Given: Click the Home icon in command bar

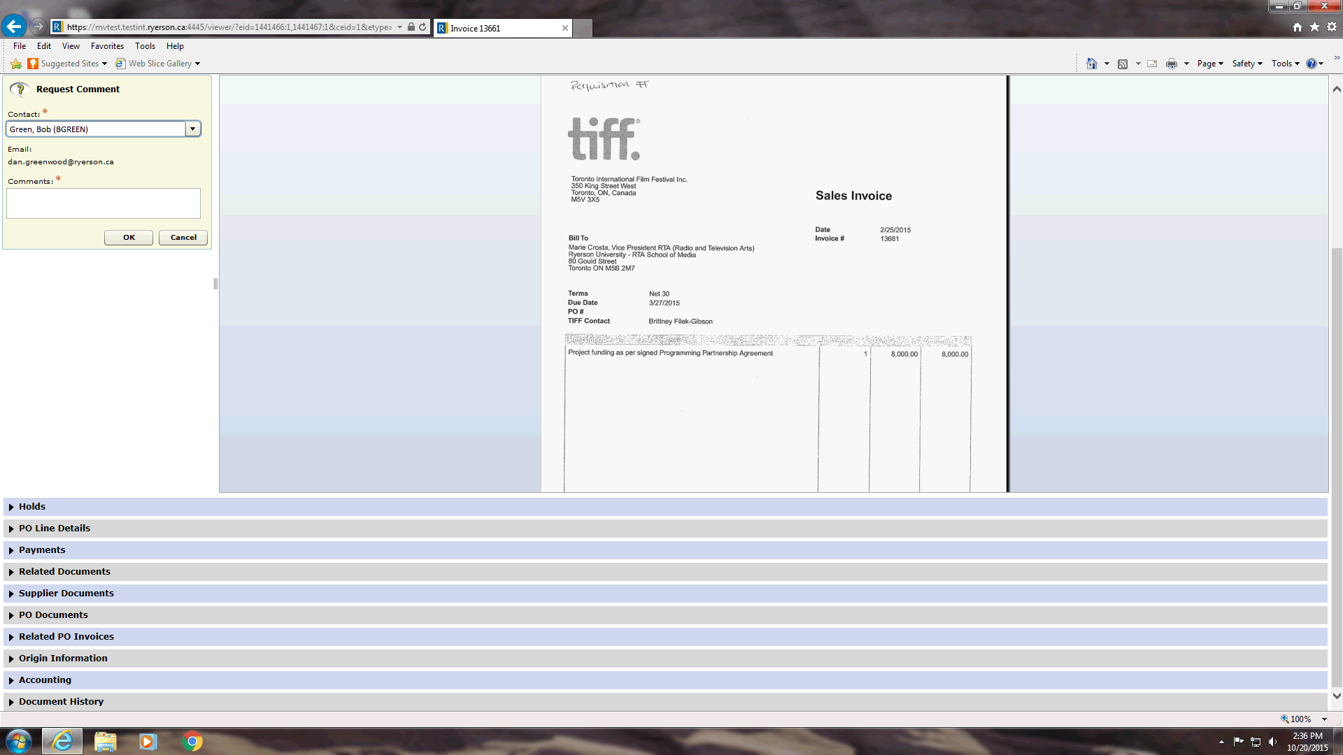Looking at the screenshot, I should coord(1091,64).
